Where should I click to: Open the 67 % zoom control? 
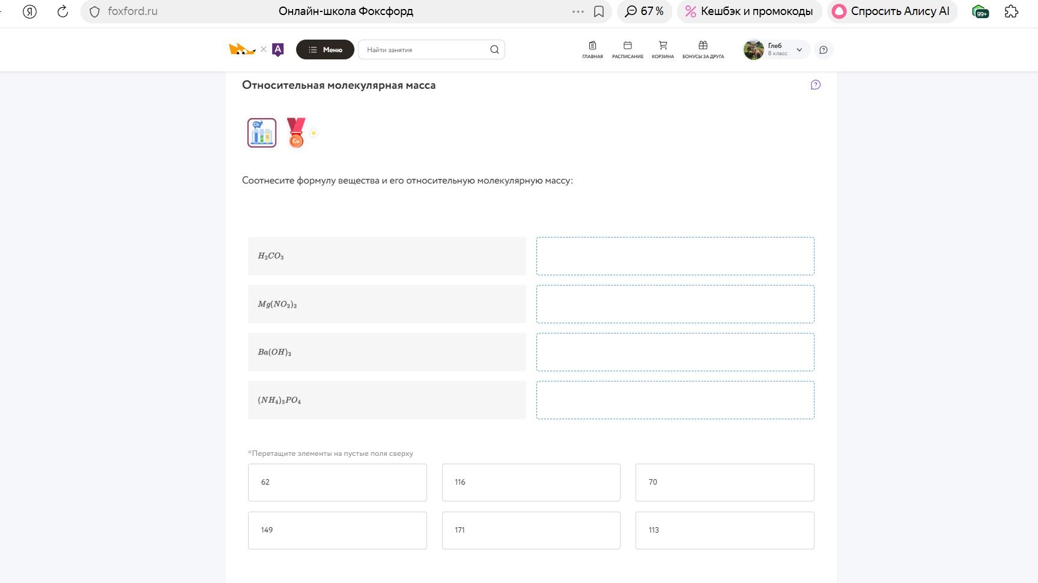tap(644, 11)
